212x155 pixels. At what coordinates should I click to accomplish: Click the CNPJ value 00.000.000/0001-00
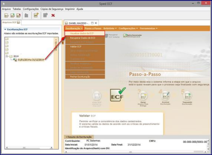coord(195,142)
